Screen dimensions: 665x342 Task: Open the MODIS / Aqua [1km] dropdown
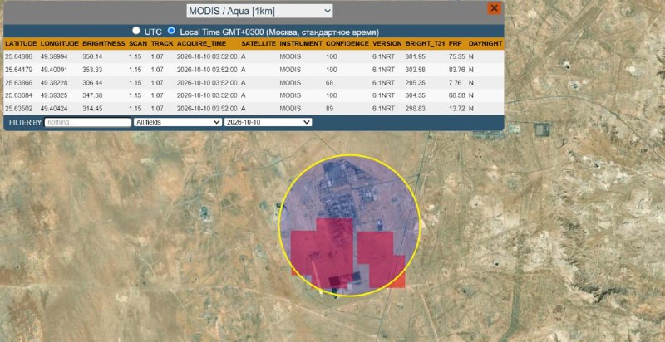[259, 12]
